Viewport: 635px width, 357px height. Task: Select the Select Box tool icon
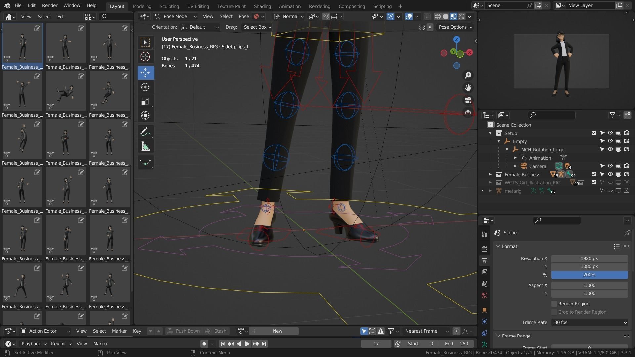145,42
